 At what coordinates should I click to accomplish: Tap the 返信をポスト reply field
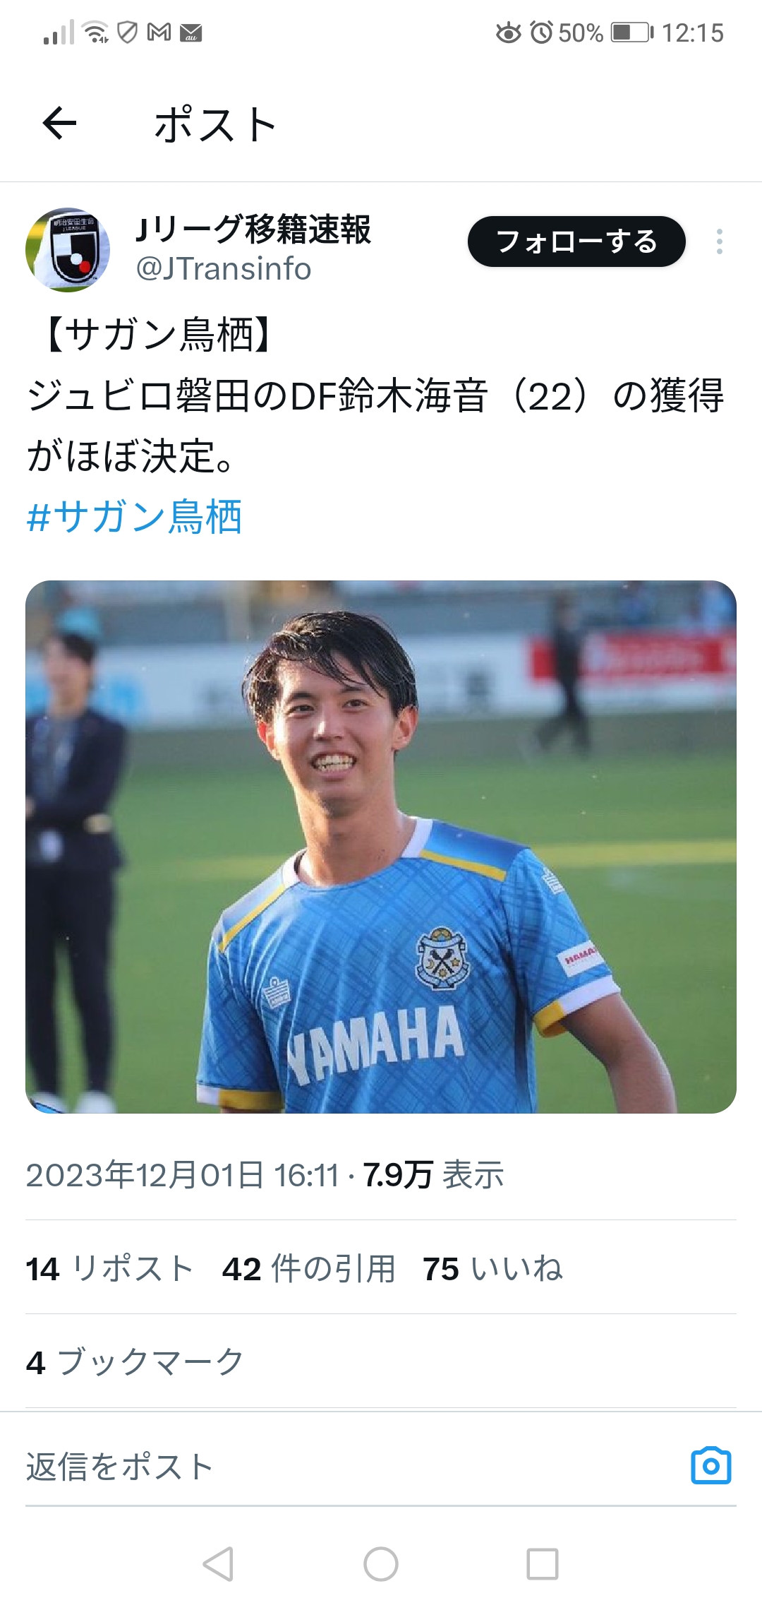click(x=353, y=1467)
